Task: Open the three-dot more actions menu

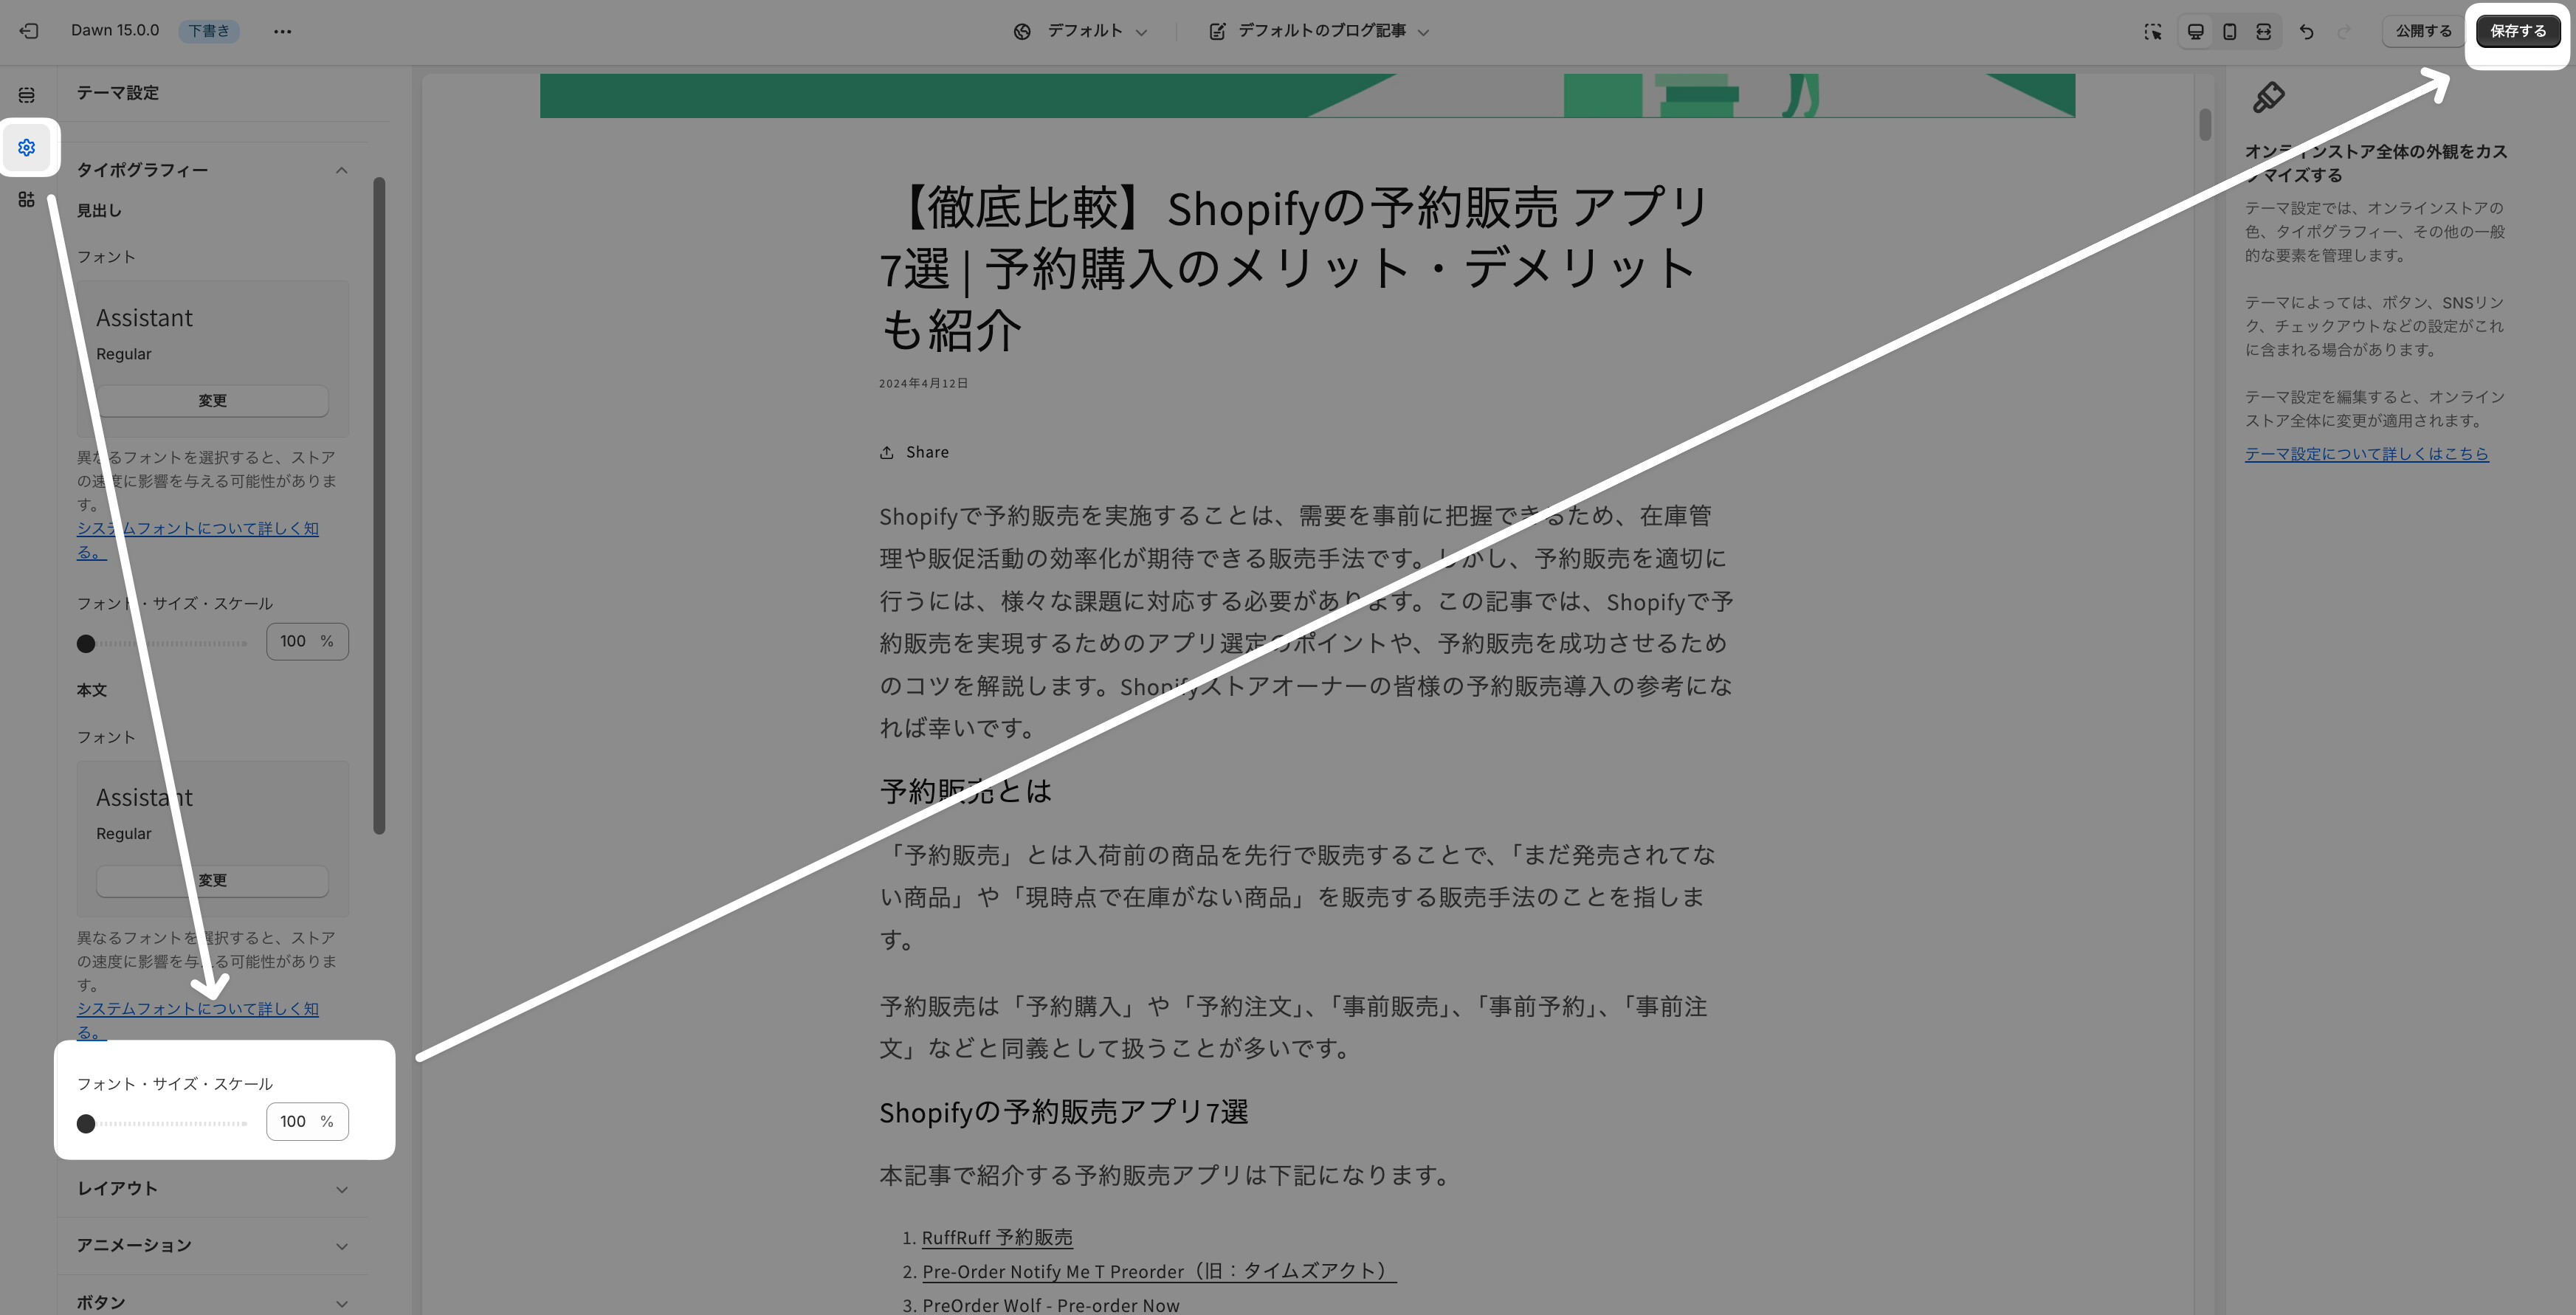Action: [283, 31]
